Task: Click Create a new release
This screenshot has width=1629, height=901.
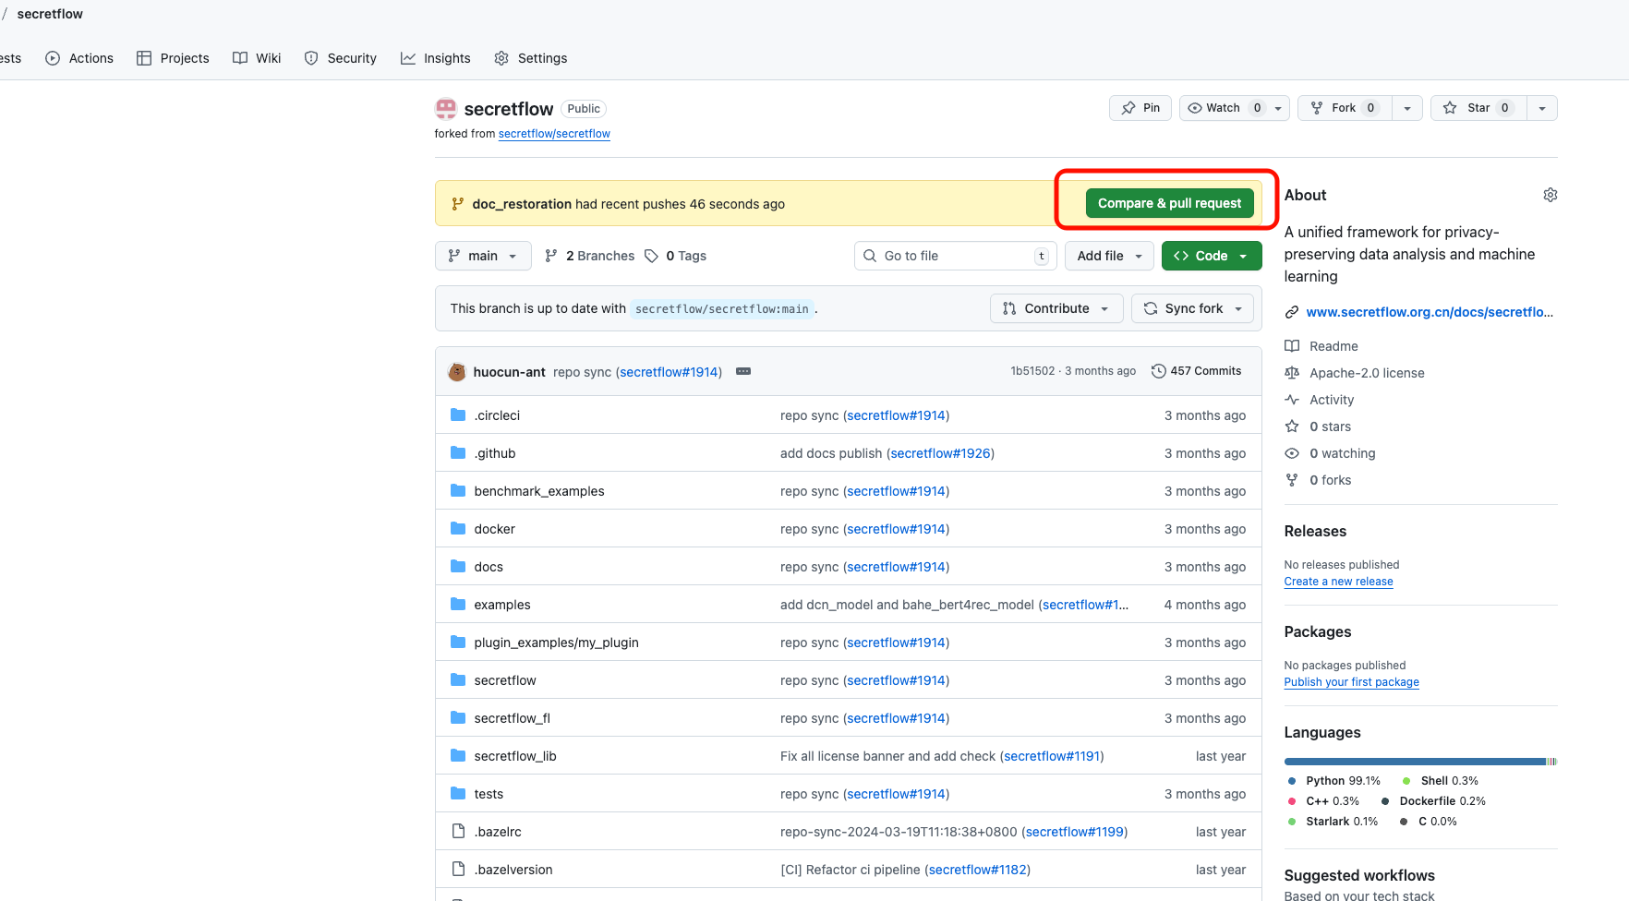Action: (x=1338, y=582)
